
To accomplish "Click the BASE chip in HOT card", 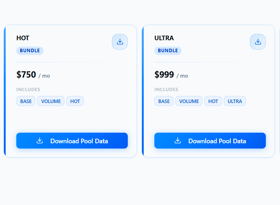I will pos(26,101).
